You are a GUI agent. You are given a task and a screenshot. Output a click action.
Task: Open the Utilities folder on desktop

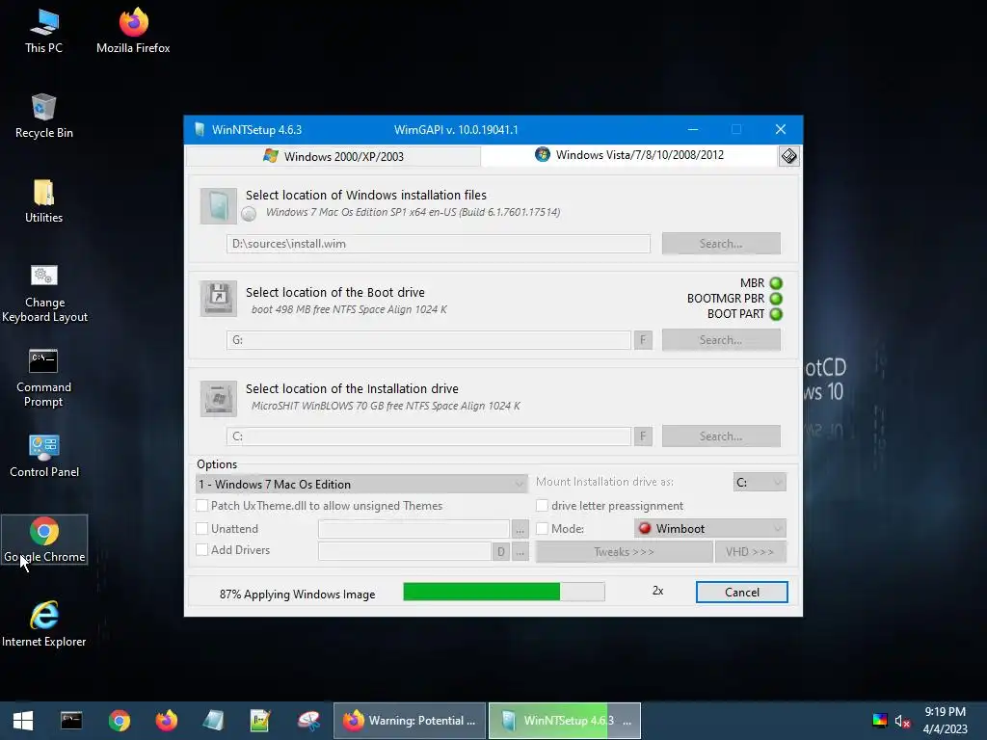44,201
